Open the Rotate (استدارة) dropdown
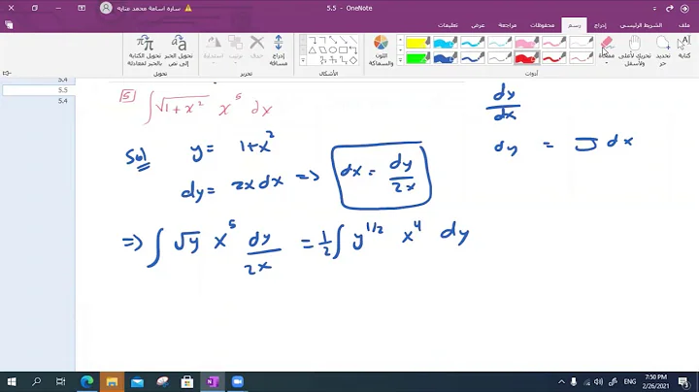The width and height of the screenshot is (699, 392). (x=213, y=49)
